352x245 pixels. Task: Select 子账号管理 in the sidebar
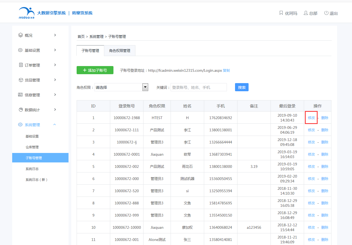point(40,158)
